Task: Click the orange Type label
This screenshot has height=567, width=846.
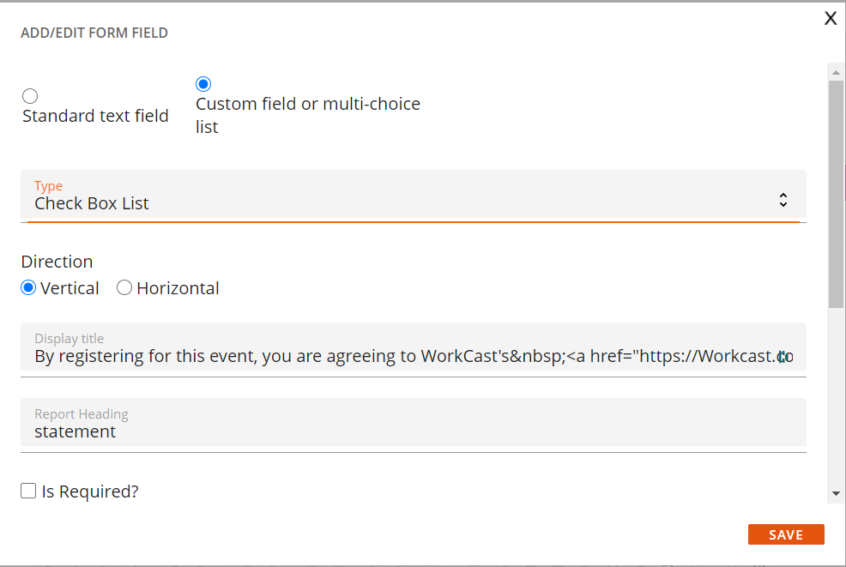Action: coord(48,185)
